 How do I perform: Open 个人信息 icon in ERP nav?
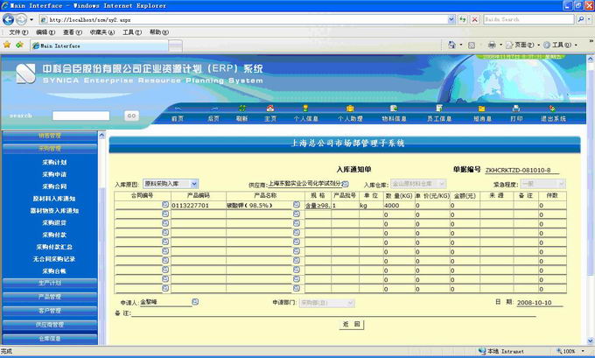305,109
